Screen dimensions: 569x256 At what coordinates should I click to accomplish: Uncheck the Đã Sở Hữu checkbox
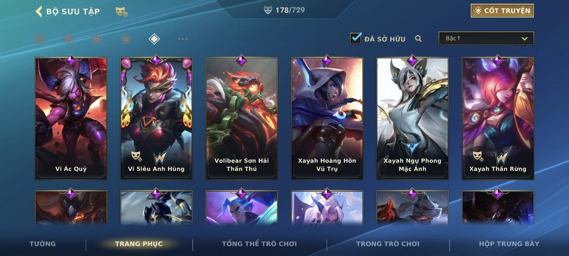pos(356,38)
